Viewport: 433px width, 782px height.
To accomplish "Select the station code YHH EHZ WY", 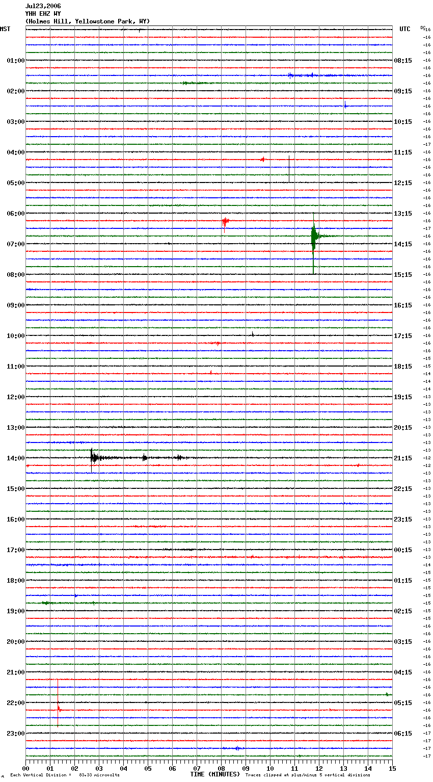I will (43, 14).
